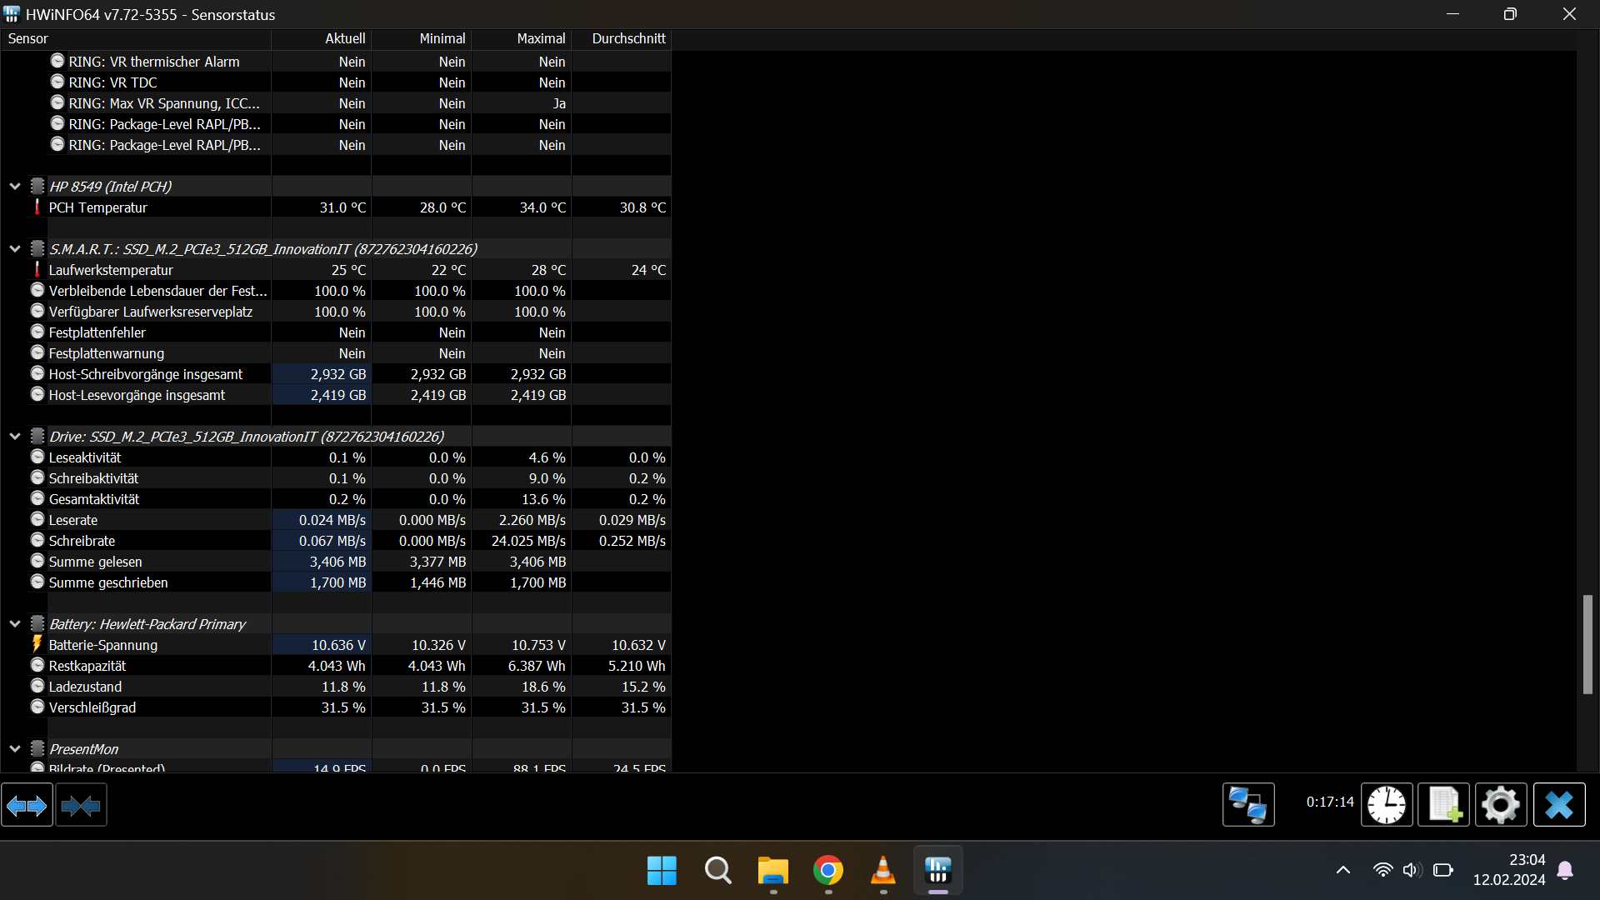The width and height of the screenshot is (1600, 900).
Task: Close sensors with the blue X icon
Action: click(x=1558, y=805)
